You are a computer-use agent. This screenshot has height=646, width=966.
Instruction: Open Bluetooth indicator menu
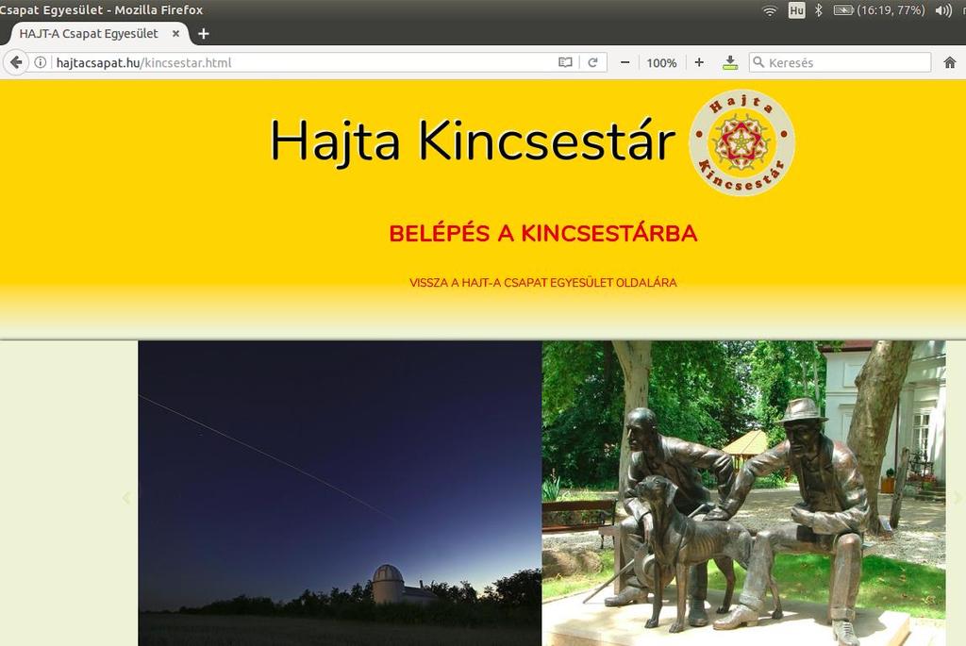pyautogui.click(x=818, y=10)
